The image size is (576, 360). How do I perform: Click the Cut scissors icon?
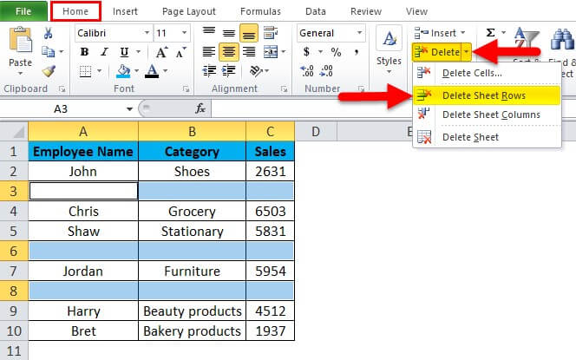coord(49,33)
